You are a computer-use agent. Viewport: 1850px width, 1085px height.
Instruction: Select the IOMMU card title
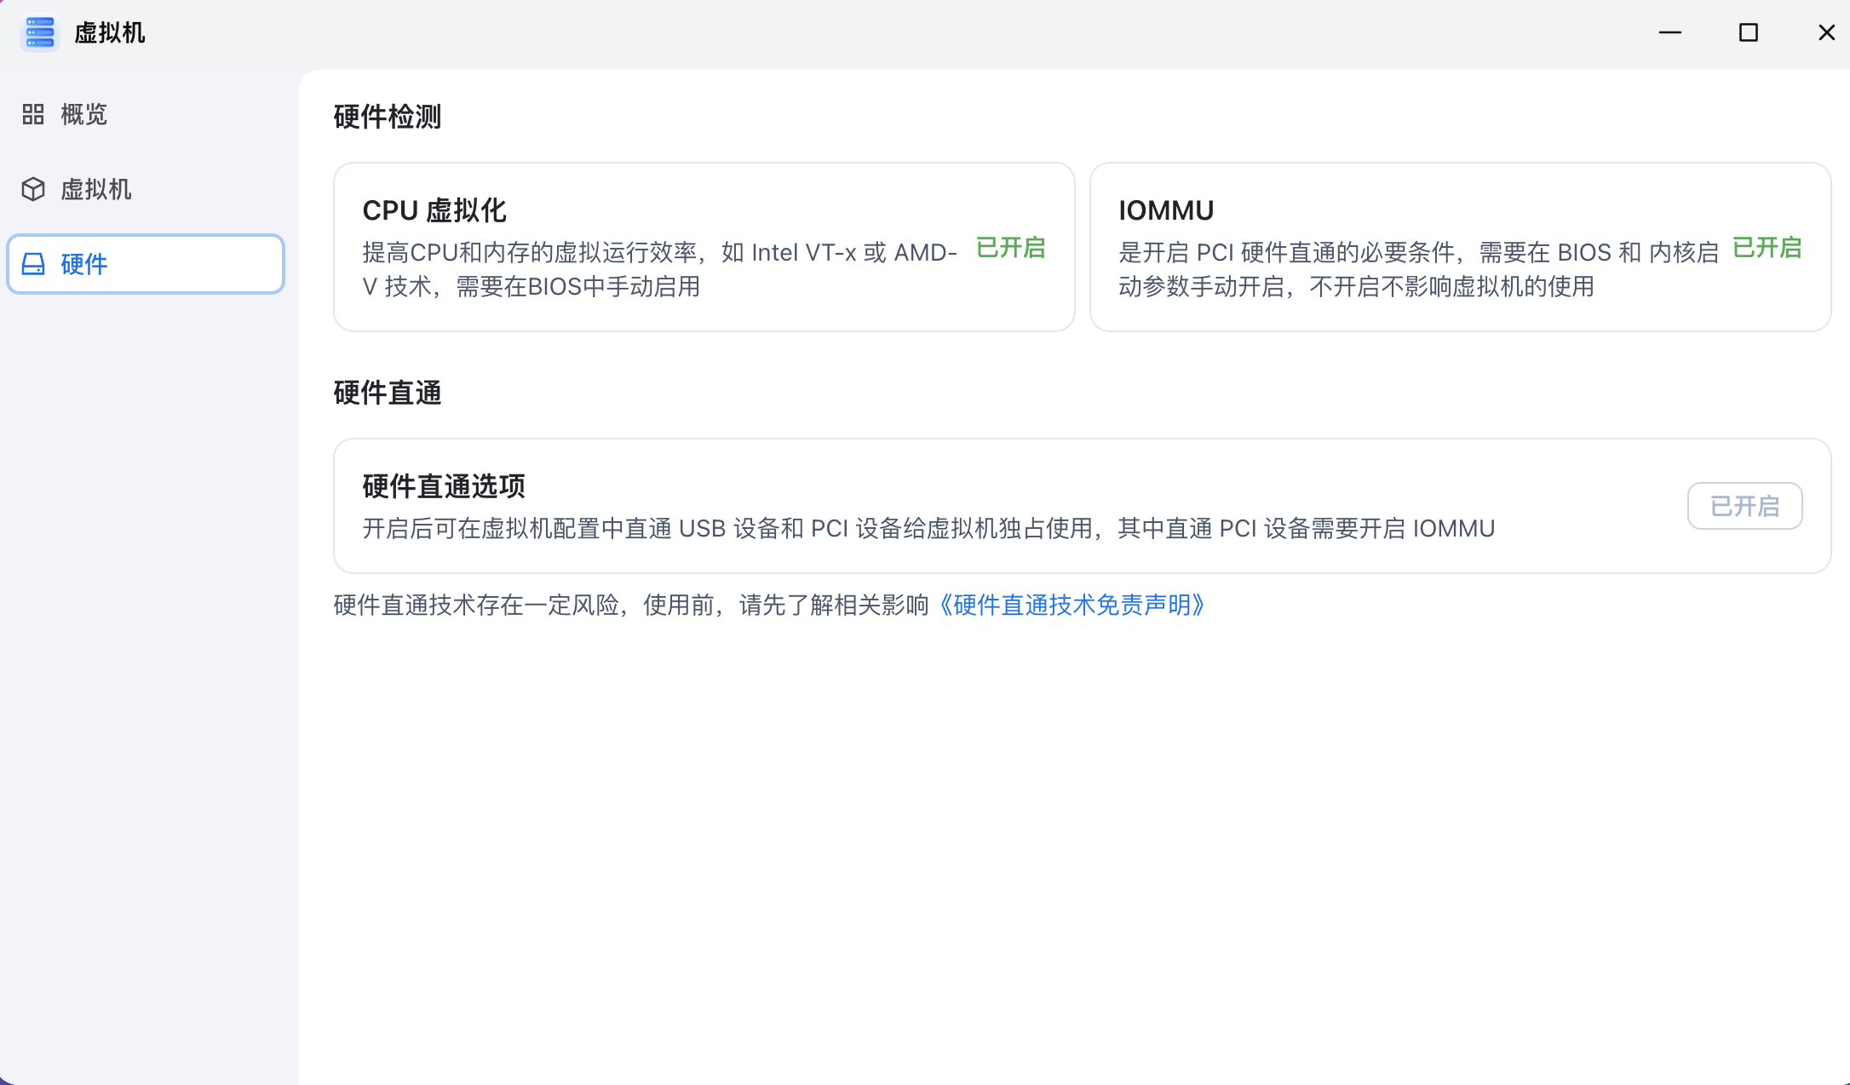click(x=1166, y=210)
